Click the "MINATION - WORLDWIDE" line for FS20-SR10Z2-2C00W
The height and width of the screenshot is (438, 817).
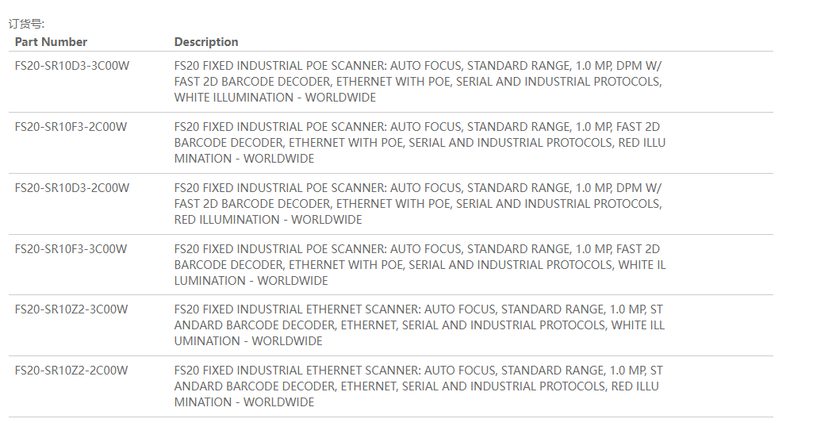(244, 402)
